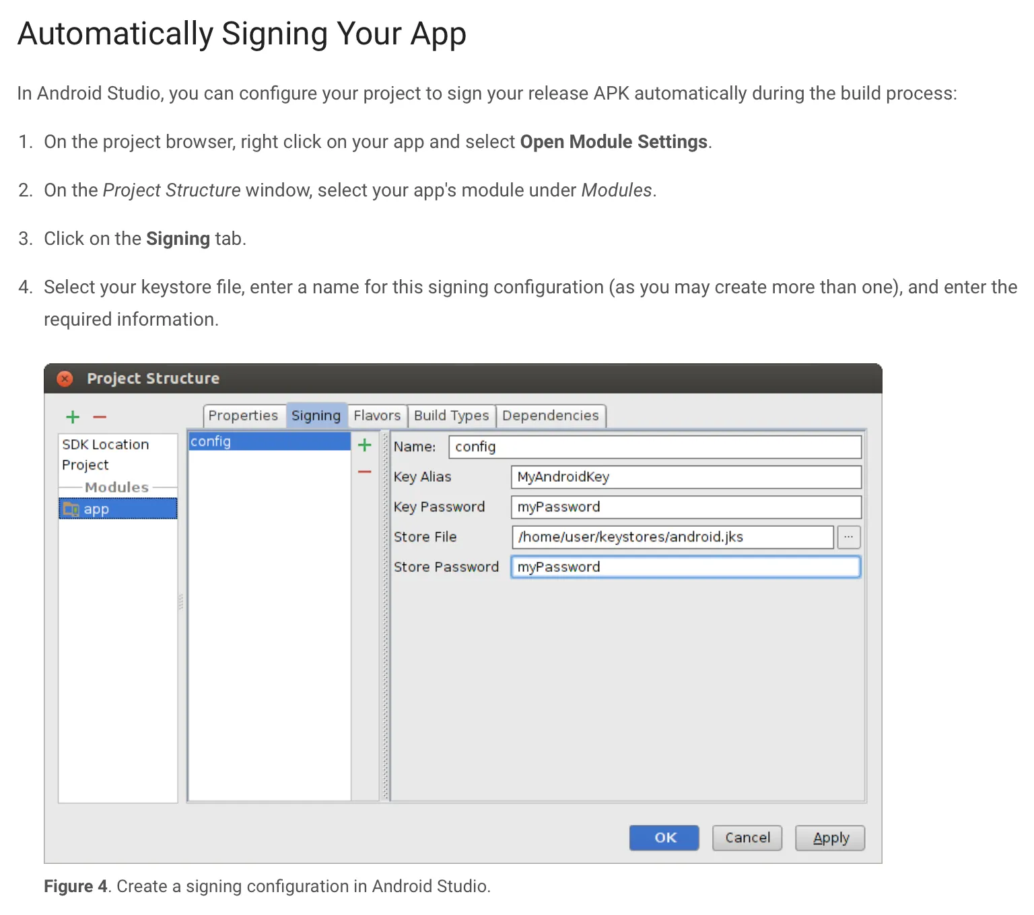Focus the Store Password field
1034x915 pixels.
coord(686,567)
